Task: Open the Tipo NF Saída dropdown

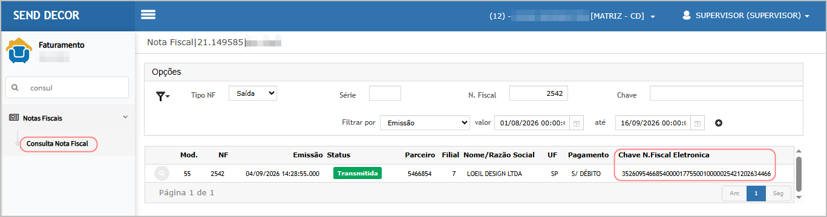Action: click(x=253, y=93)
